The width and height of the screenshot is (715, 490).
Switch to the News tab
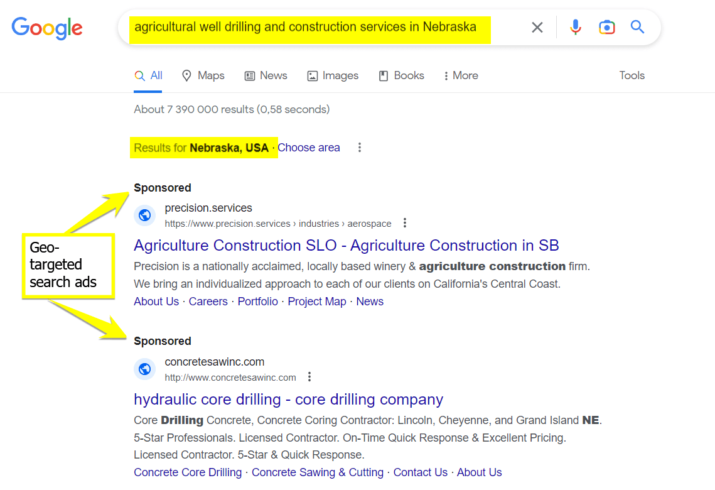266,76
